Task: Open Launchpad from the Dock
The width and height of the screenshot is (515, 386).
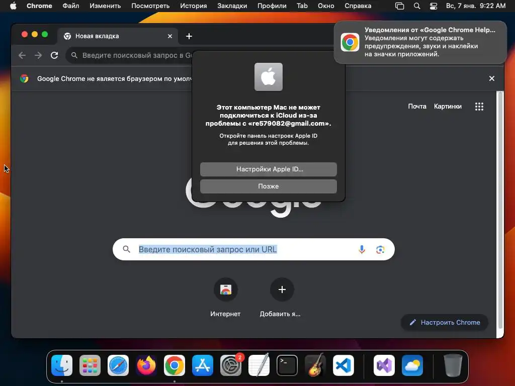Action: point(90,365)
